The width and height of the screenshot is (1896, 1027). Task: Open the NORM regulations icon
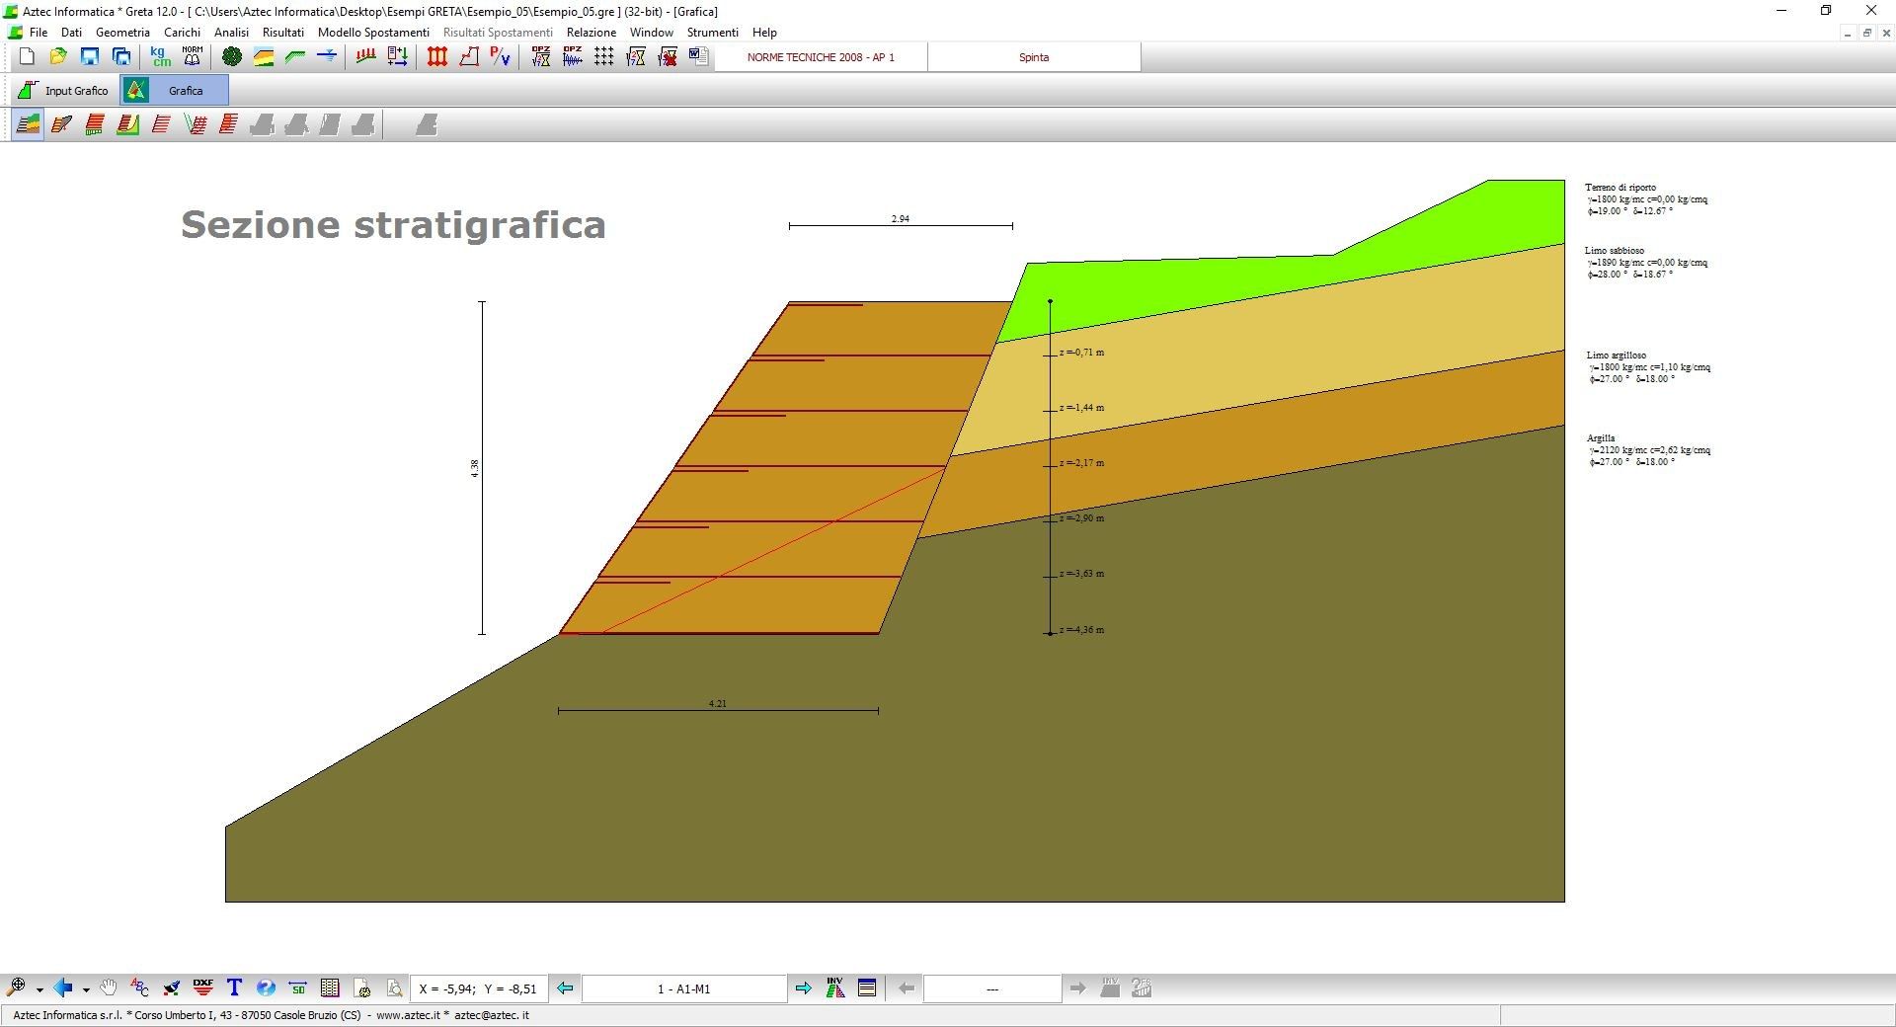[193, 57]
